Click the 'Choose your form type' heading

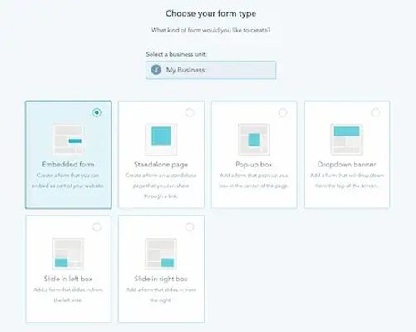[x=210, y=13]
